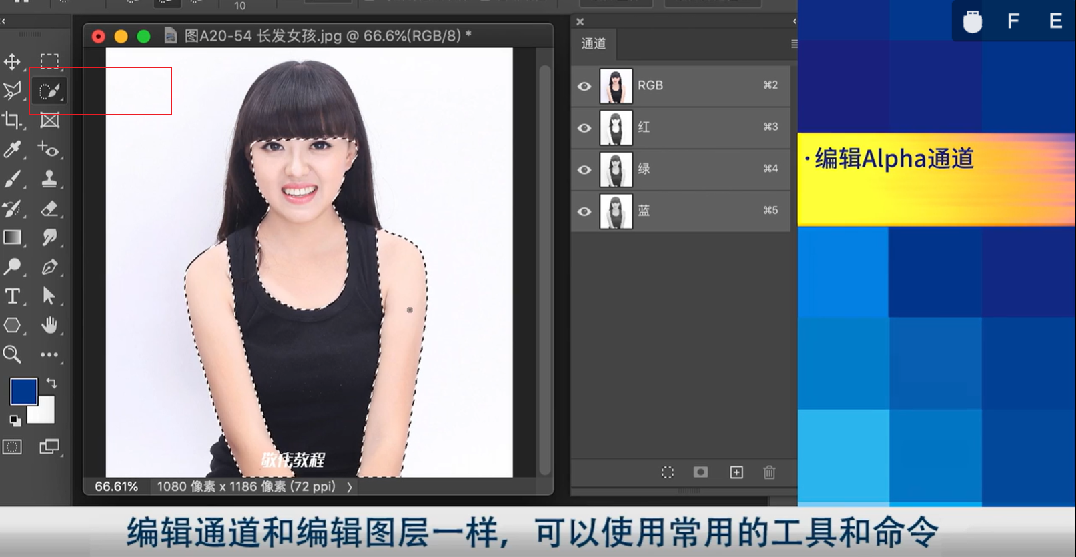Viewport: 1076px width, 557px height.
Task: Select the Zoom magnifier tool
Action: 12,354
